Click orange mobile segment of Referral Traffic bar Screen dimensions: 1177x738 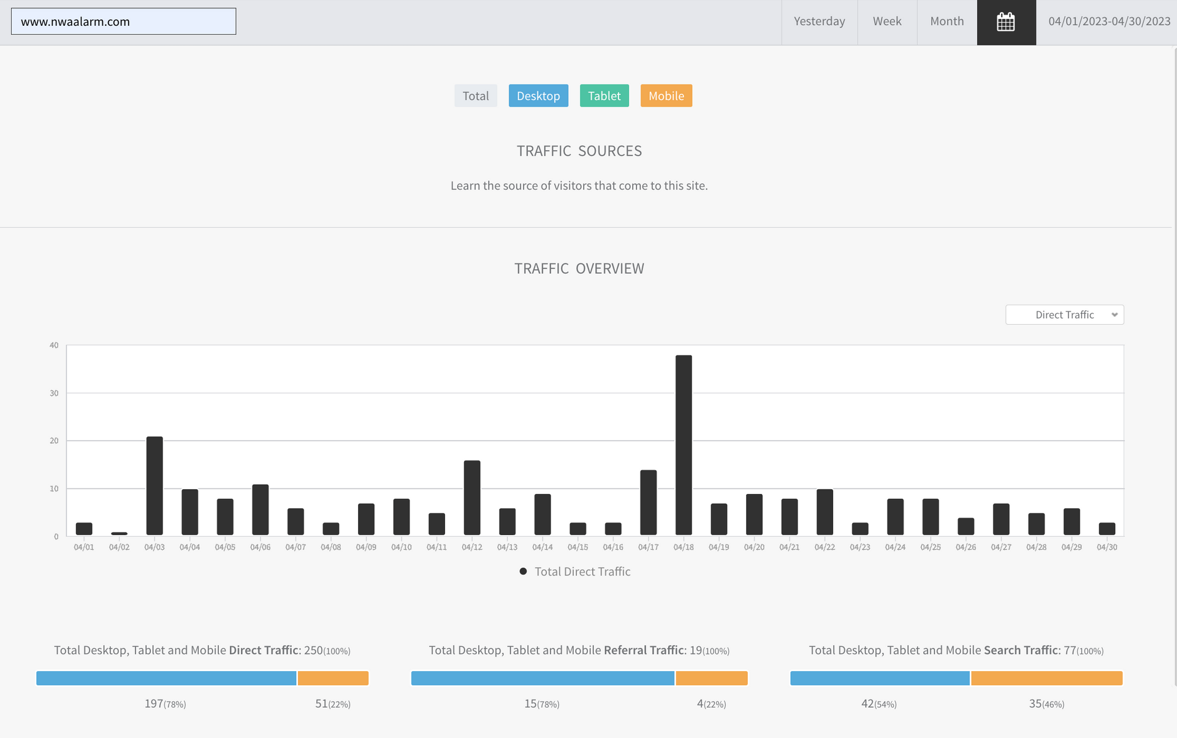coord(711,678)
